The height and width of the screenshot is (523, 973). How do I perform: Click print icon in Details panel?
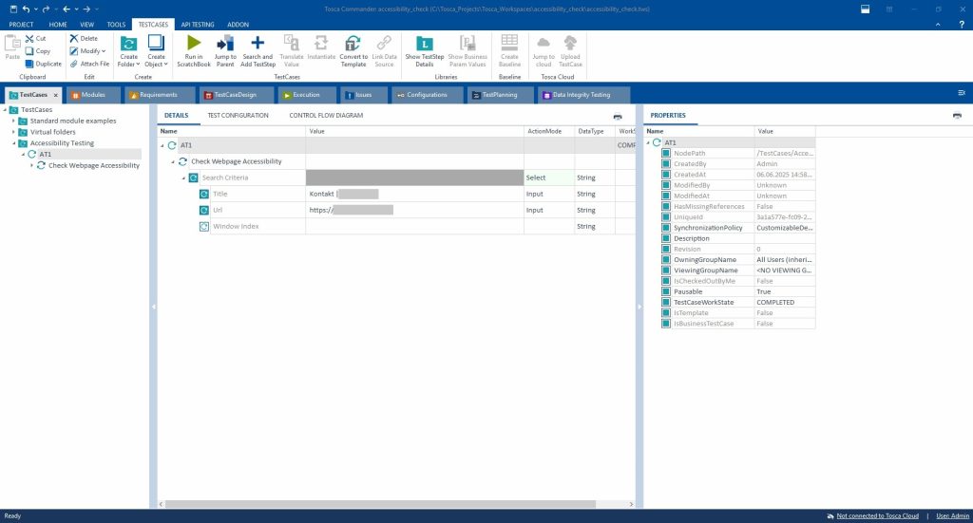click(618, 116)
